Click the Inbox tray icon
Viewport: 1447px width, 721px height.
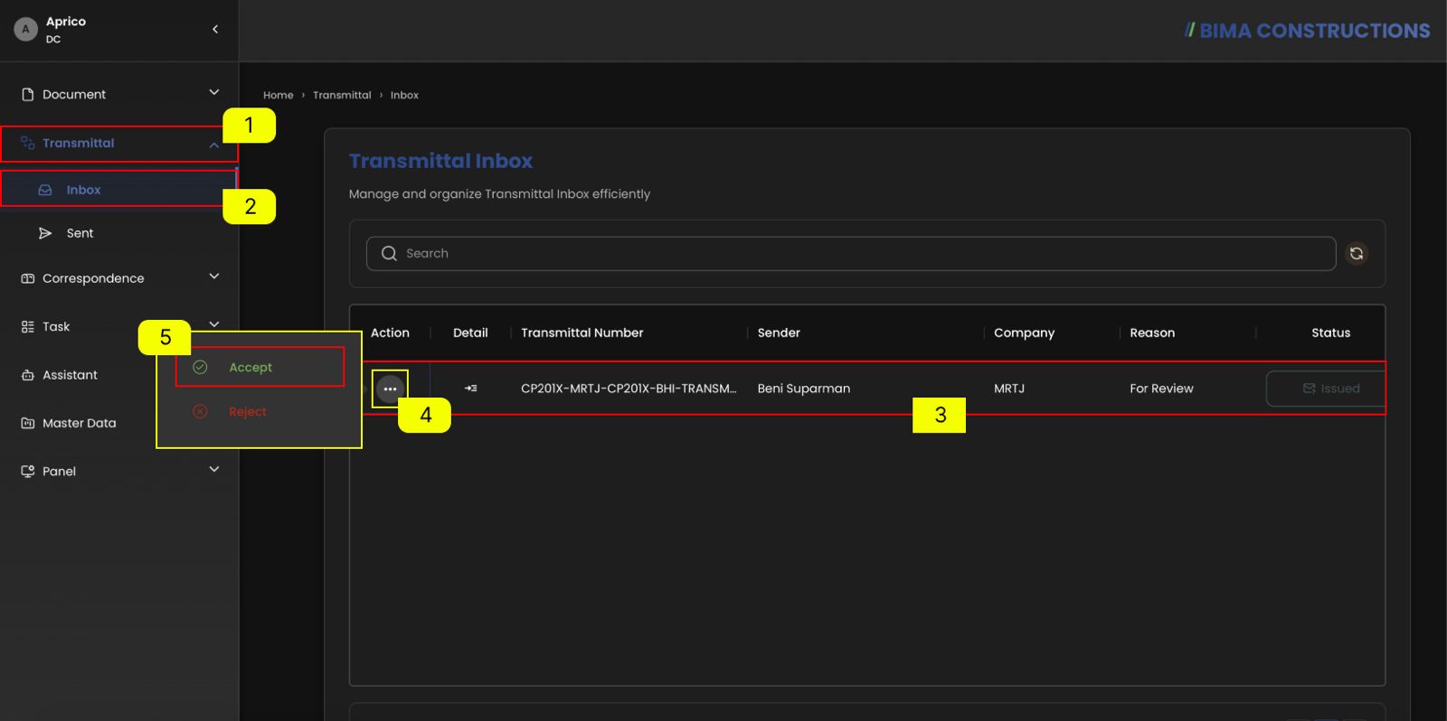pyautogui.click(x=45, y=190)
